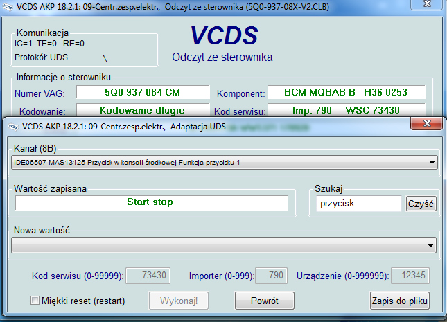Close the Odczyt ze sterownika window
447x322 pixels.
pyautogui.click(x=427, y=4)
